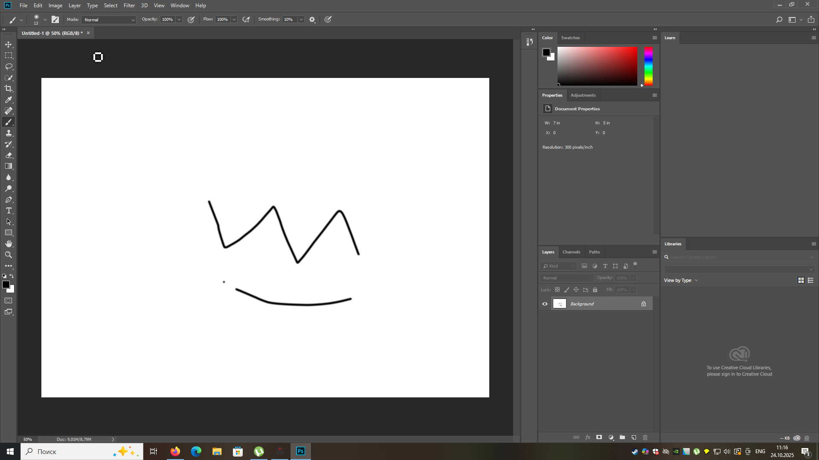
Task: Select the Lasso tool
Action: pyautogui.click(x=9, y=67)
